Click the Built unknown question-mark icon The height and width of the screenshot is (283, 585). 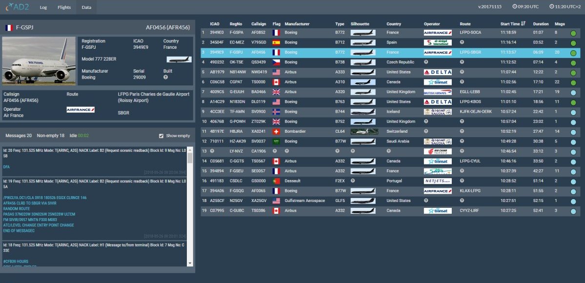(x=165, y=77)
